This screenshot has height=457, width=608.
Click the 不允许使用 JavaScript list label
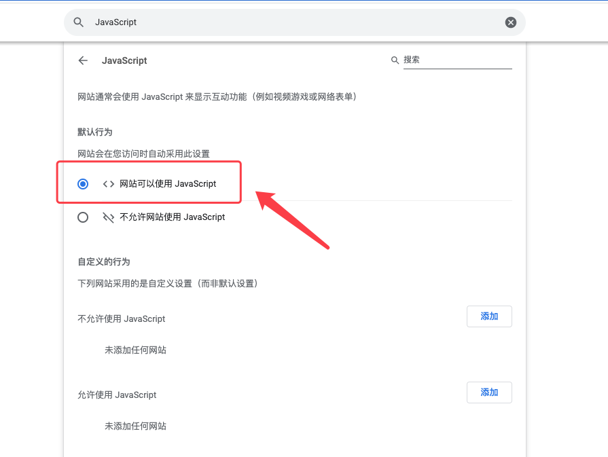pos(122,318)
